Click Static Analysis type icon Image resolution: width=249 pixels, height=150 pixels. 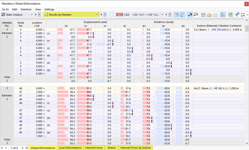(3, 15)
